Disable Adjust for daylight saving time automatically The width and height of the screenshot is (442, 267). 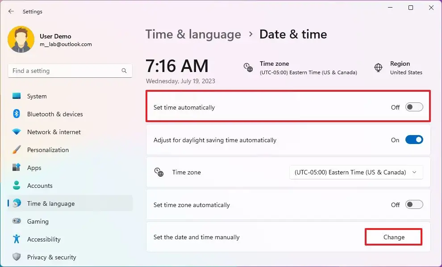(414, 140)
